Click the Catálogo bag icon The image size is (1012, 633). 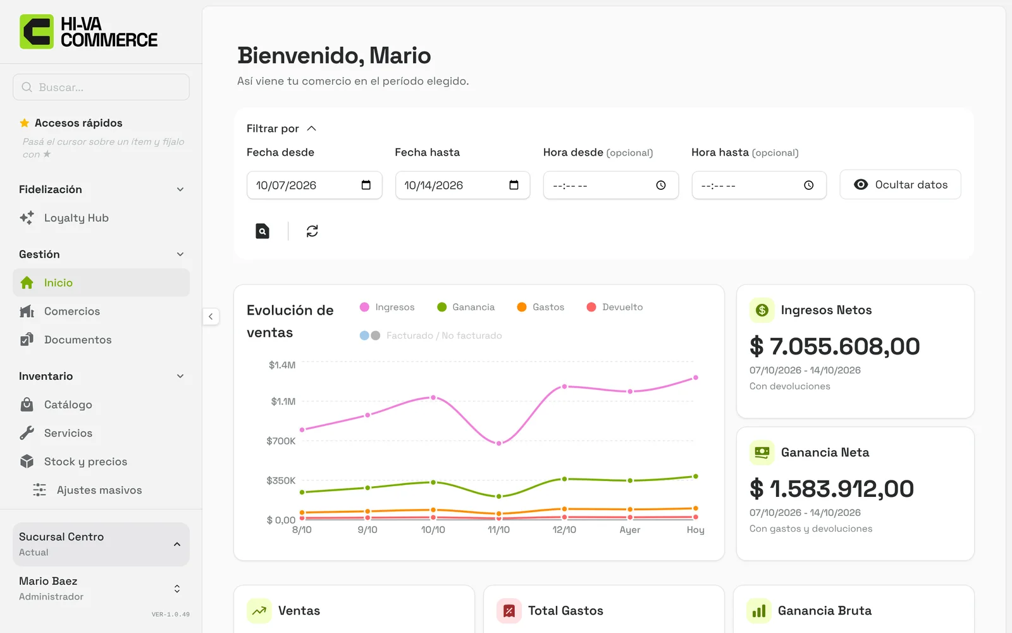pos(27,404)
